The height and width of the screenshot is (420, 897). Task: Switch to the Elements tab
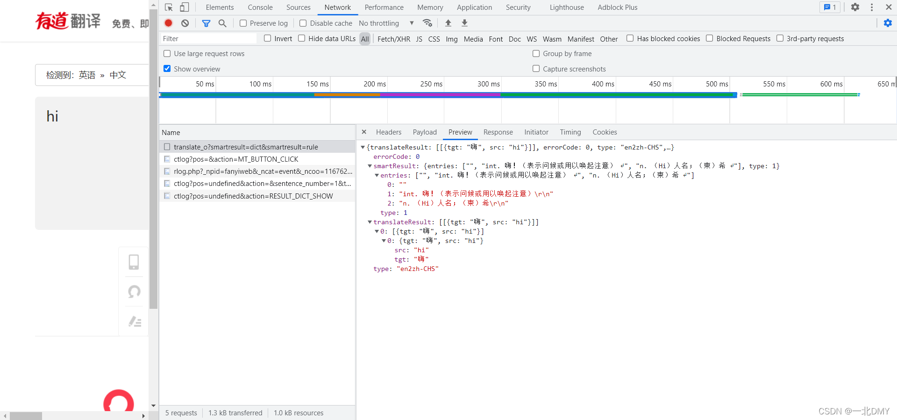pyautogui.click(x=220, y=7)
